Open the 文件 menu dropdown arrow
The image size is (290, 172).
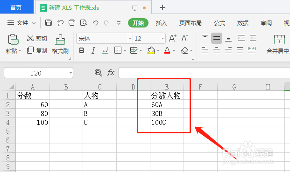(x=34, y=23)
